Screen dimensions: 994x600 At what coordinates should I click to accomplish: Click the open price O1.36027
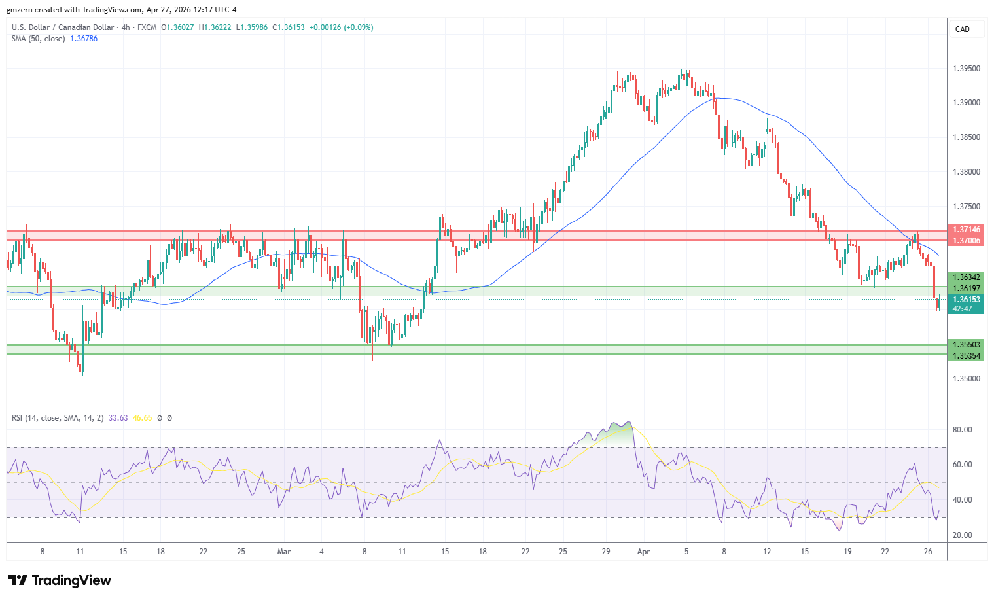[x=177, y=27]
